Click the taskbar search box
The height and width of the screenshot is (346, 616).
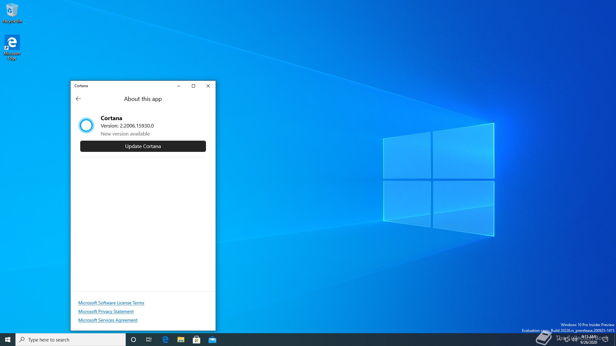click(71, 340)
